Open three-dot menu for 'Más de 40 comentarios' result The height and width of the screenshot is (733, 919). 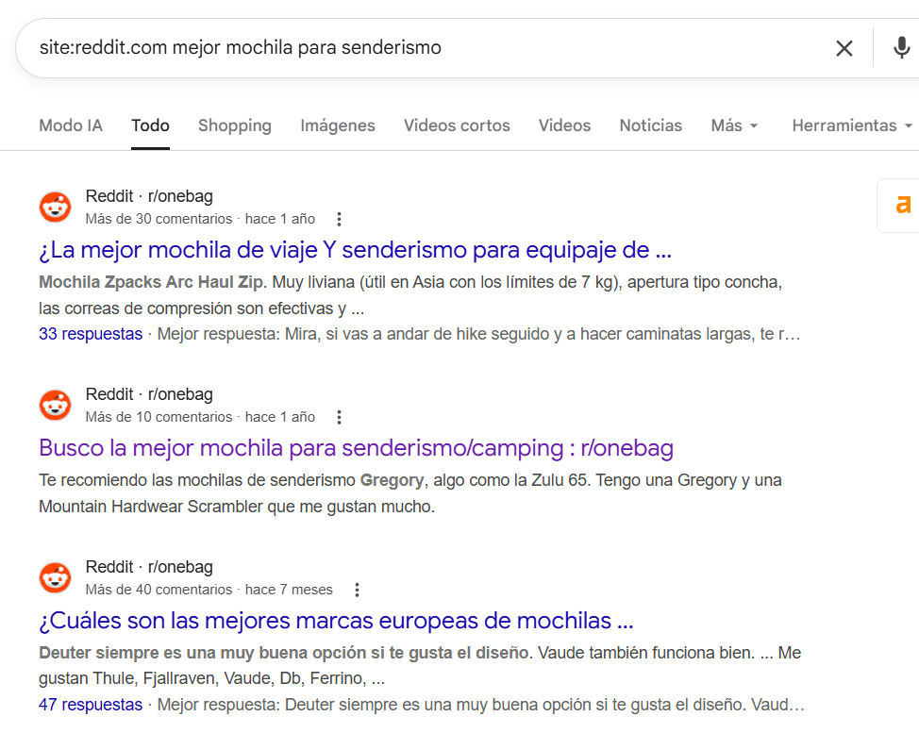pos(357,590)
